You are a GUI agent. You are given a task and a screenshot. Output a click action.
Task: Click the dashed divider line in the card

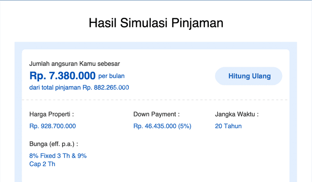click(155, 100)
